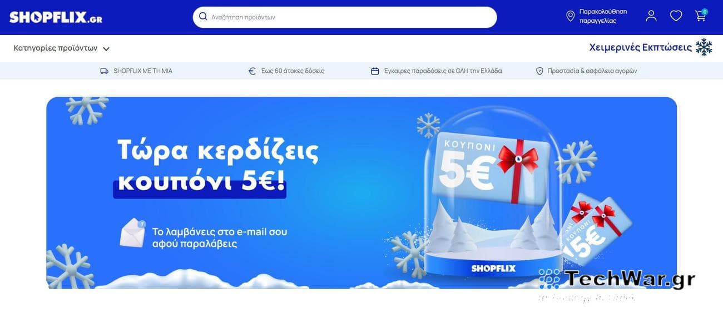This screenshot has height=312, width=723.
Task: Open the user account icon
Action: [x=651, y=16]
